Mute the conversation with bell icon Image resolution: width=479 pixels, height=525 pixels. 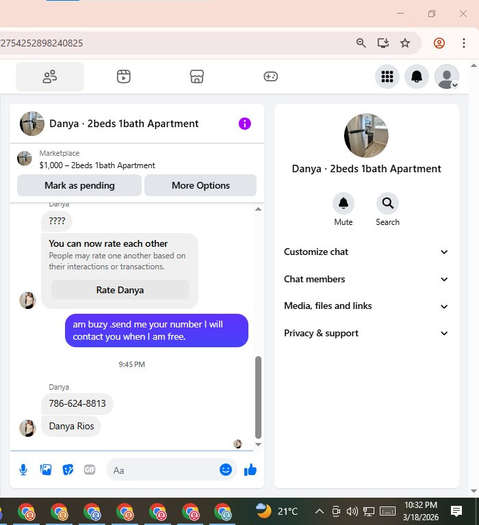click(x=344, y=203)
